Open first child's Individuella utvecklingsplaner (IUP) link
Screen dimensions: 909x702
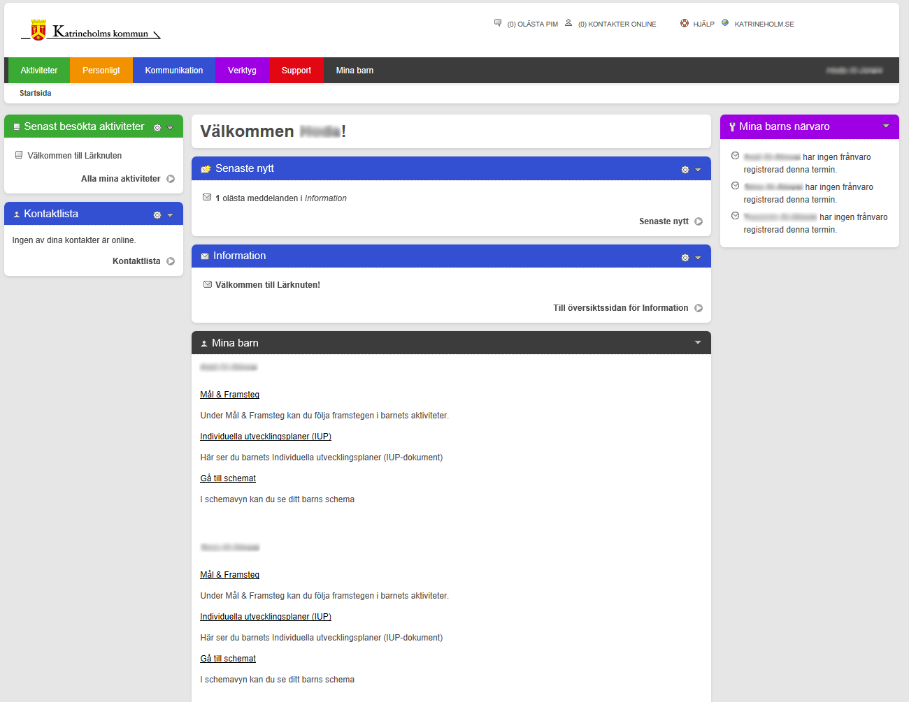tap(266, 437)
